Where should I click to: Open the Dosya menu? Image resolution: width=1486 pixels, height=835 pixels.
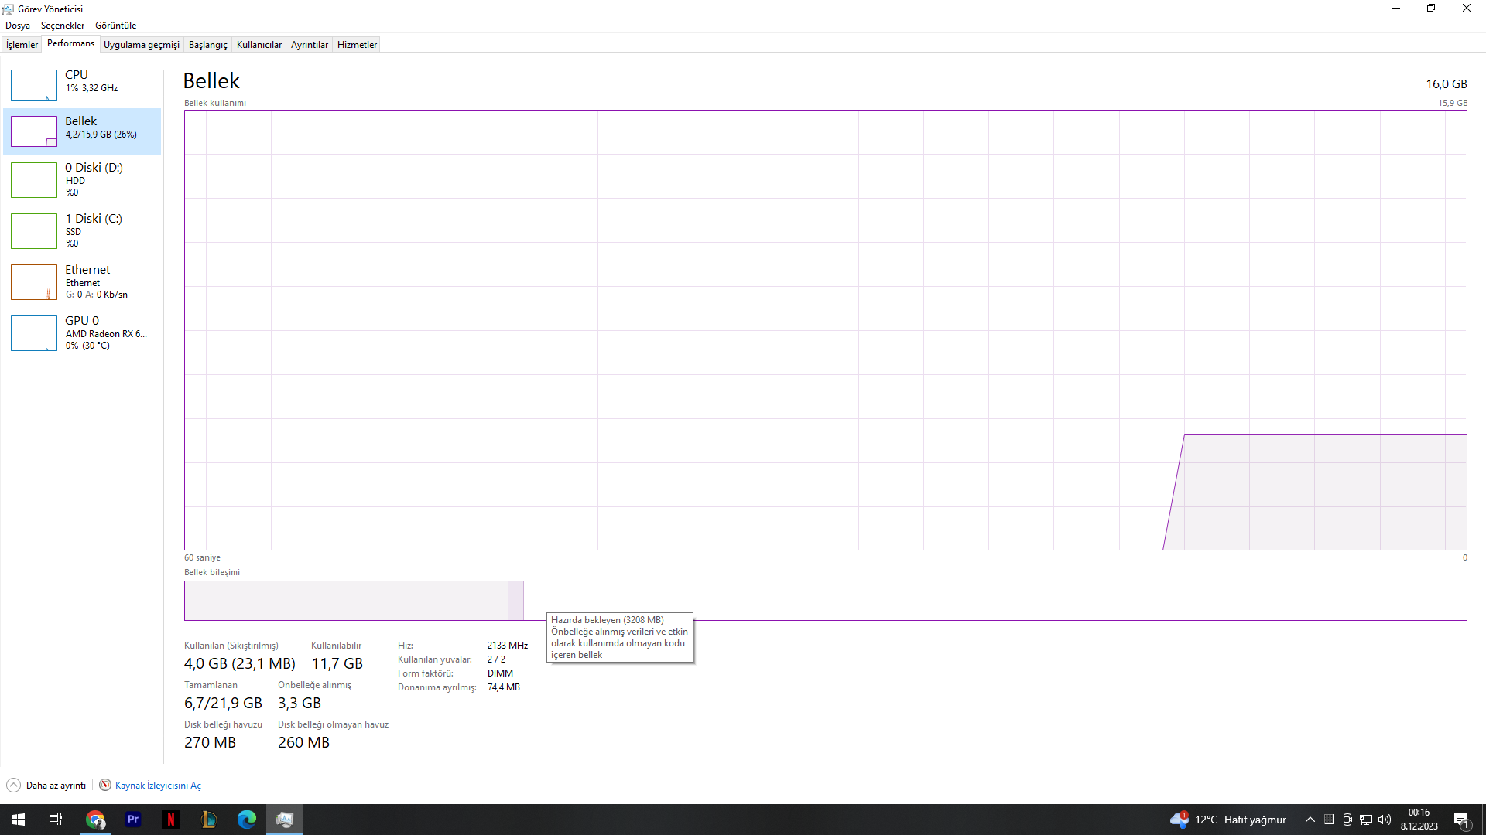[x=18, y=26]
